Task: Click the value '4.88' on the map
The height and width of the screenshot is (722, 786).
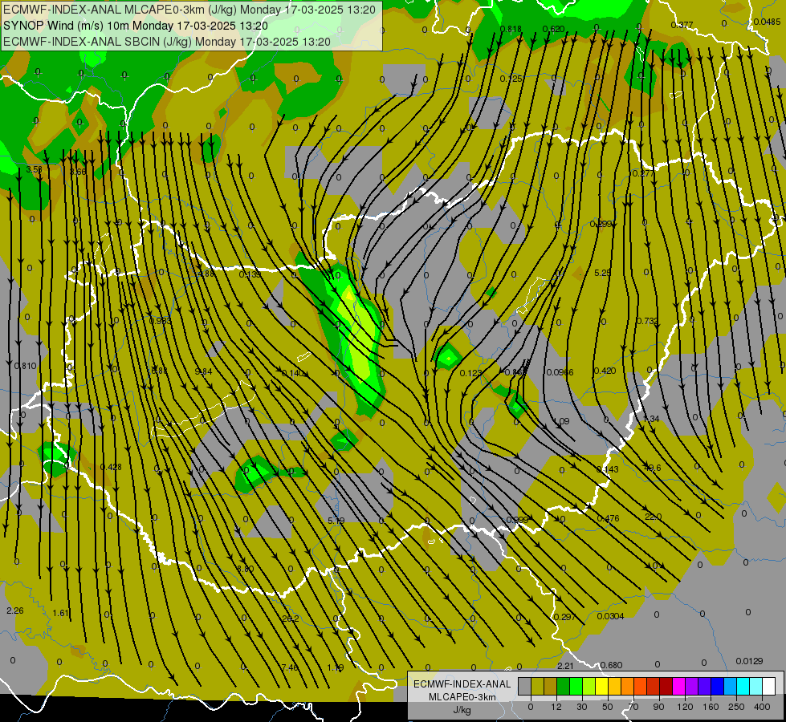Action: pos(206,274)
